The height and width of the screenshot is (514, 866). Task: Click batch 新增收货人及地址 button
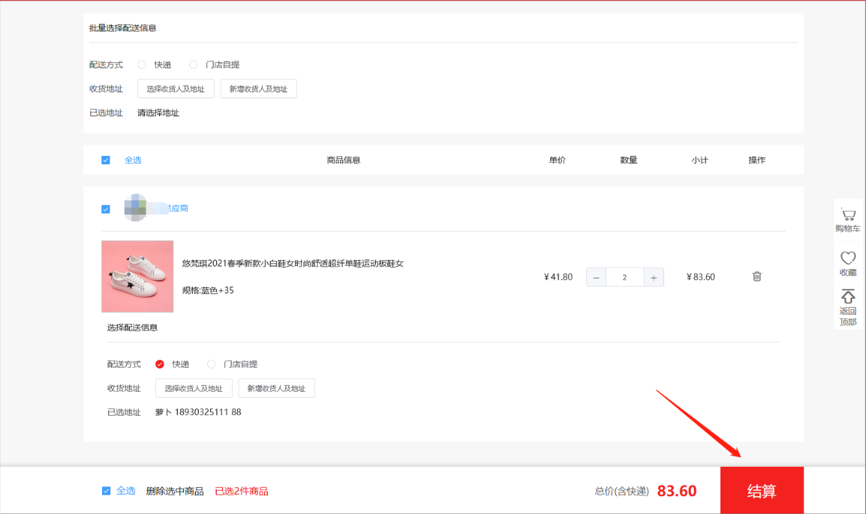tap(258, 89)
